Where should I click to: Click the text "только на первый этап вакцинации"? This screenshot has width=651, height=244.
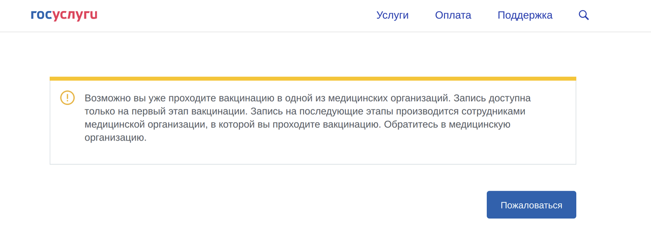pos(166,111)
